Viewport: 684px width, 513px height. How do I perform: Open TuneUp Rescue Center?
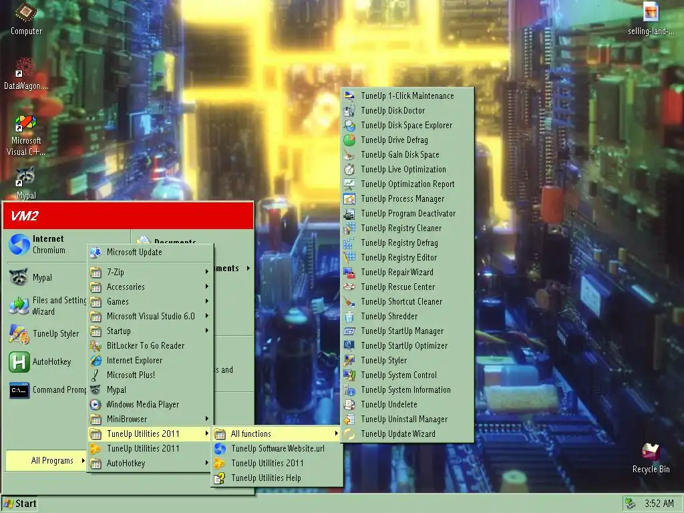tap(407, 287)
